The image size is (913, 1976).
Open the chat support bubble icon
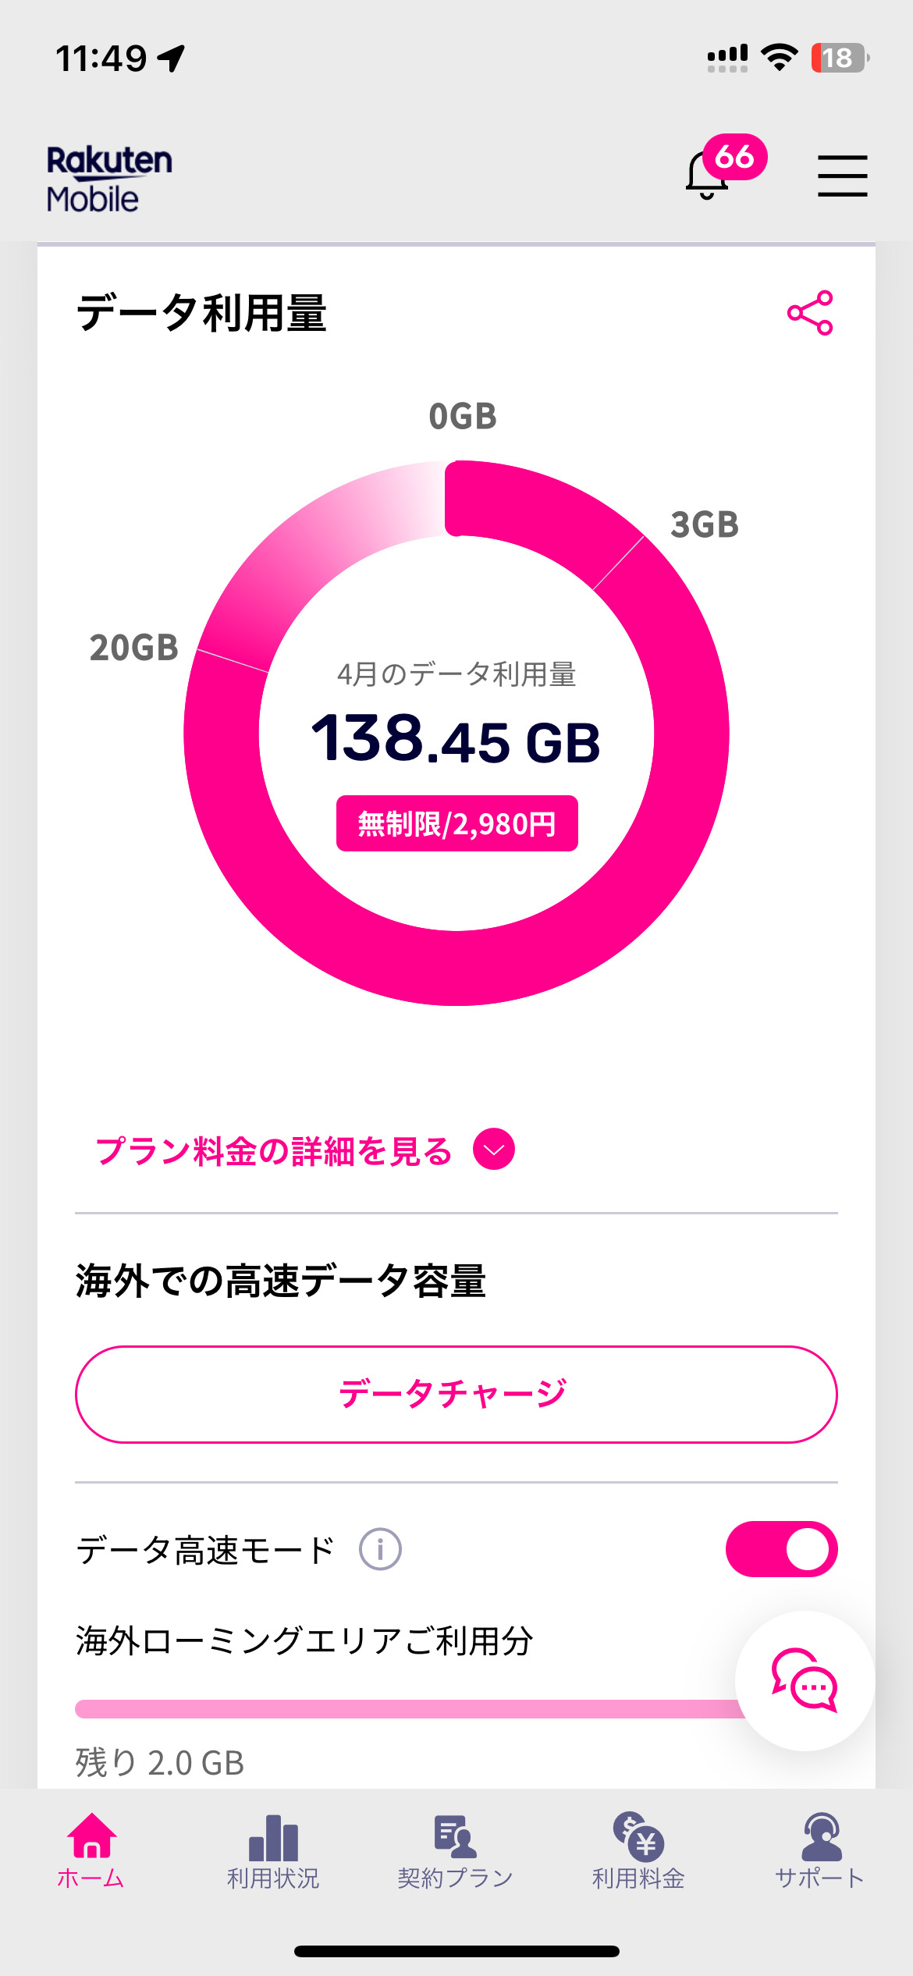805,1681
